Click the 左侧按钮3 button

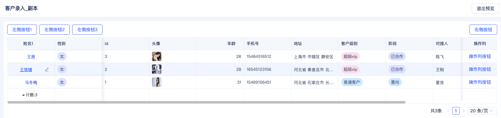[x=87, y=30]
